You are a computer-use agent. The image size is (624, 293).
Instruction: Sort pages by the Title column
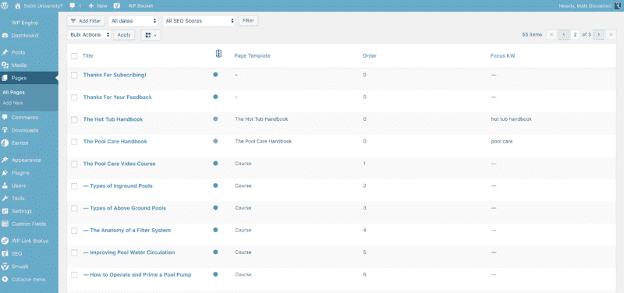(x=87, y=55)
